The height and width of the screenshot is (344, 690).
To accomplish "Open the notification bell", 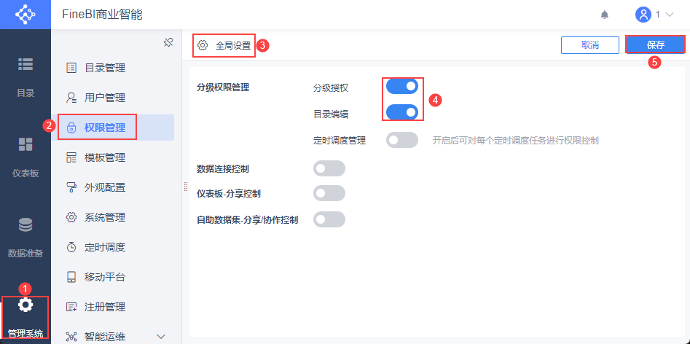I will (604, 15).
